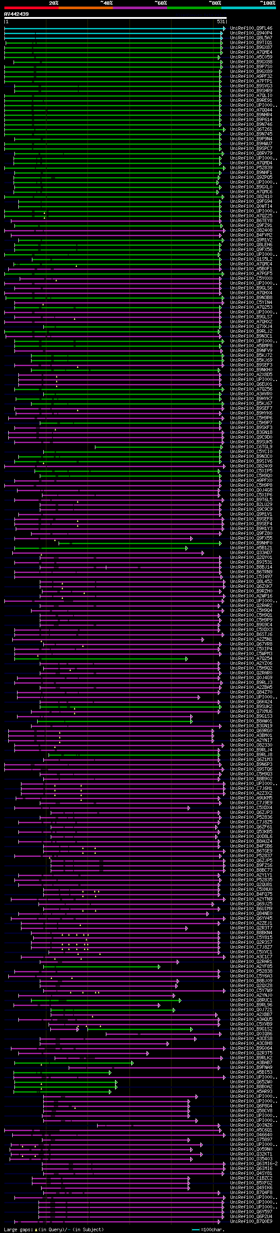The height and width of the screenshot is (1233, 280).
Task: Click the cyan ~100% legend bar
Action: pyautogui.click(x=248, y=8)
